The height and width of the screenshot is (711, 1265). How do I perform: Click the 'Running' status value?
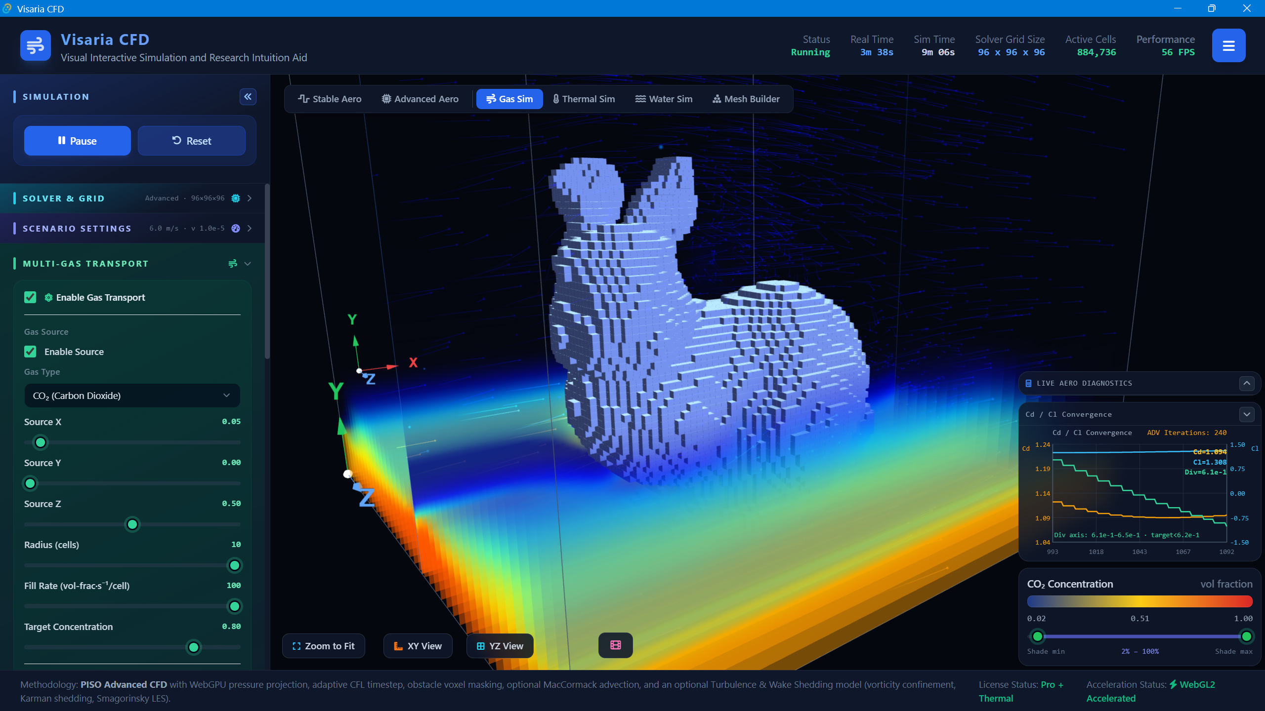pos(810,52)
